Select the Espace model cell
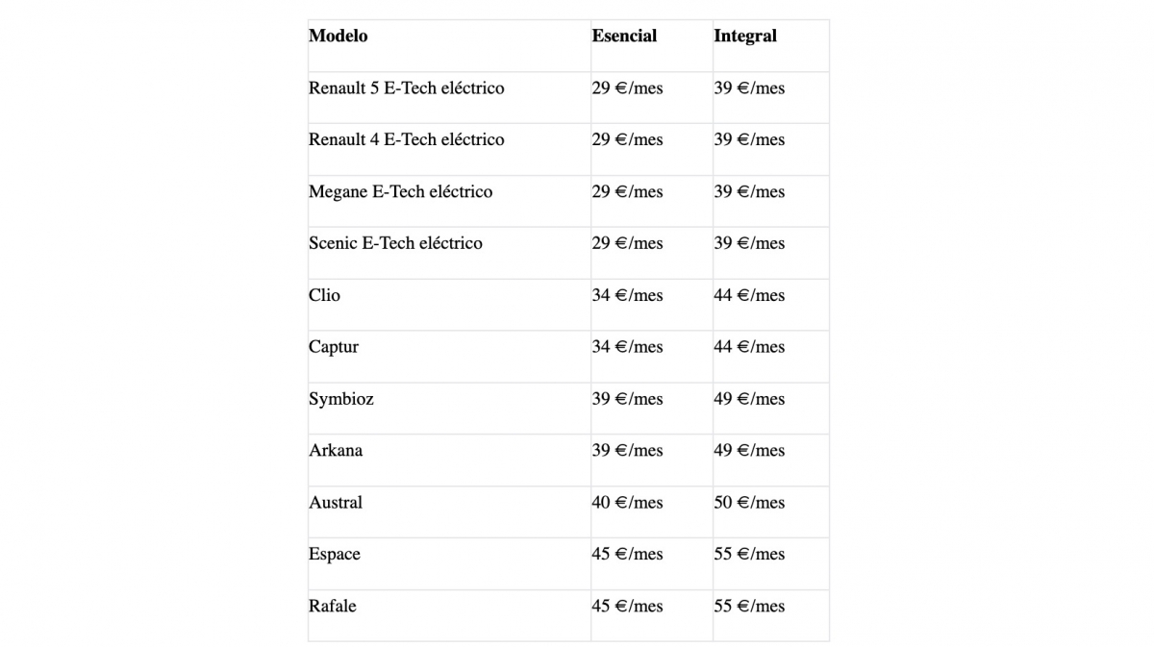Viewport: 1154px width, 647px height. pyautogui.click(x=335, y=555)
